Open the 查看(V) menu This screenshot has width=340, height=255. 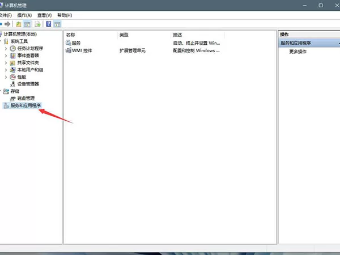coord(44,15)
